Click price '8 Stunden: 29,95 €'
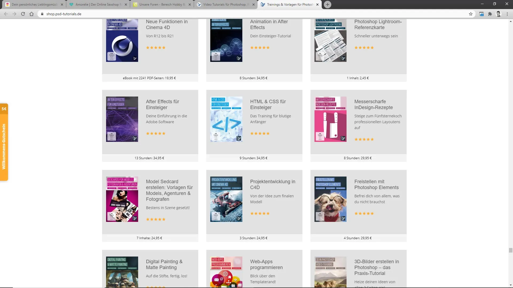Viewport: 513px width, 288px height. tap(357, 158)
